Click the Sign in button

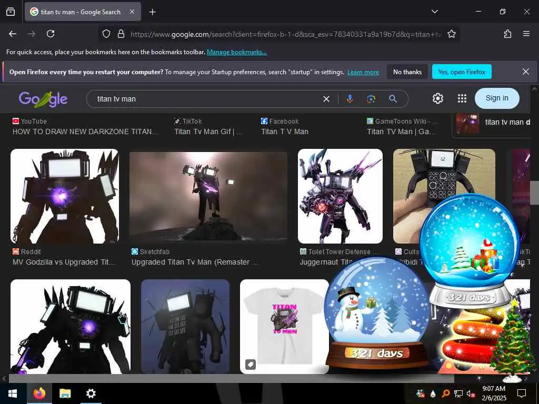pos(497,98)
